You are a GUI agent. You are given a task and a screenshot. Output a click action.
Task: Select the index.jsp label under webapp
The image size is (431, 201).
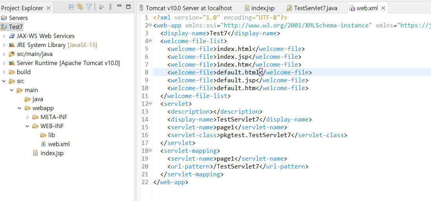[52, 153]
